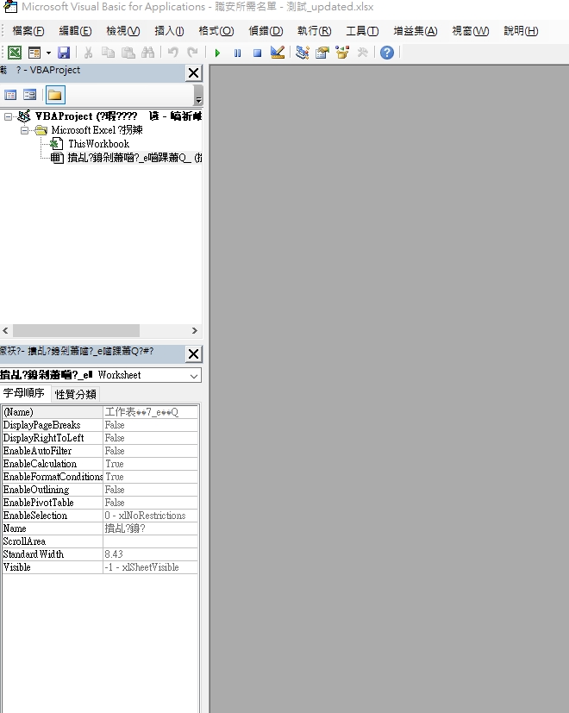Click StandardWidth 8.43 value

click(x=150, y=554)
